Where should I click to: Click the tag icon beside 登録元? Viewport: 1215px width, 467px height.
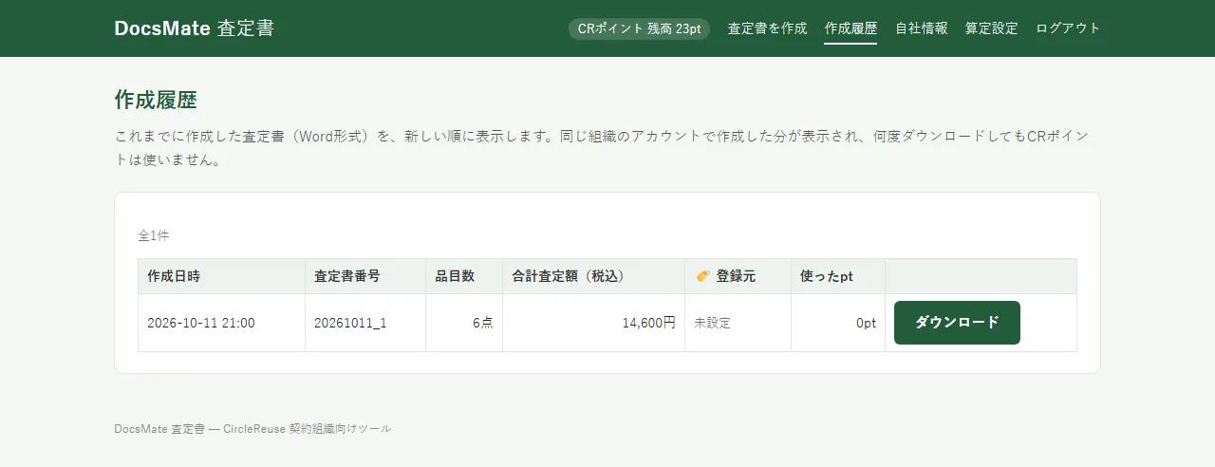[702, 276]
